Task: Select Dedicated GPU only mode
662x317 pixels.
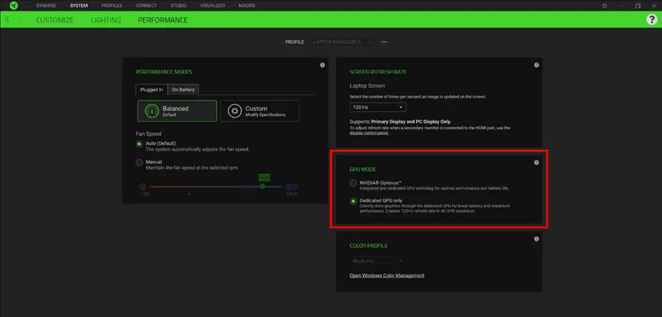Action: tap(353, 201)
